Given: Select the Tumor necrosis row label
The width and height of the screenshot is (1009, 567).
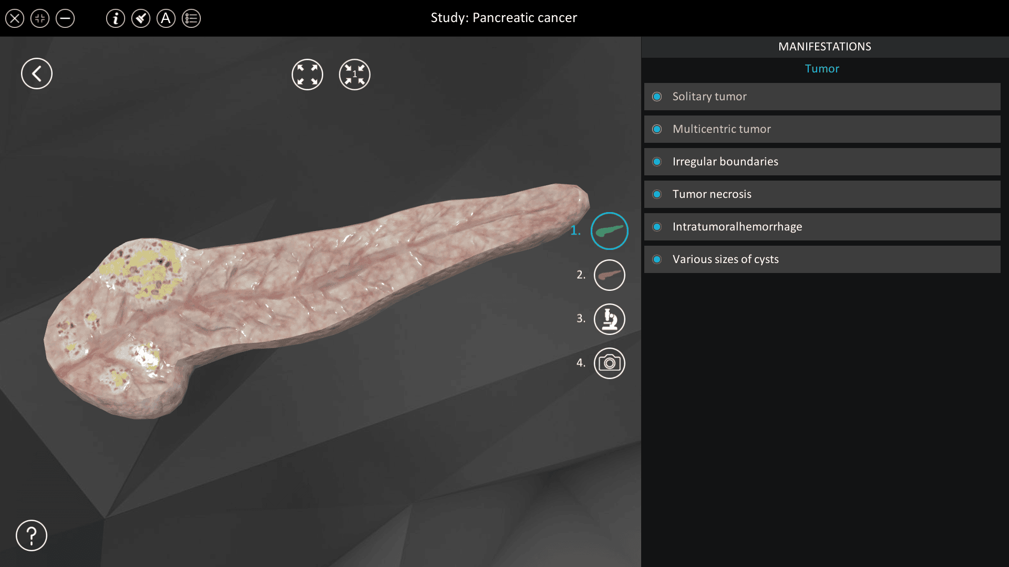Looking at the screenshot, I should (x=712, y=194).
